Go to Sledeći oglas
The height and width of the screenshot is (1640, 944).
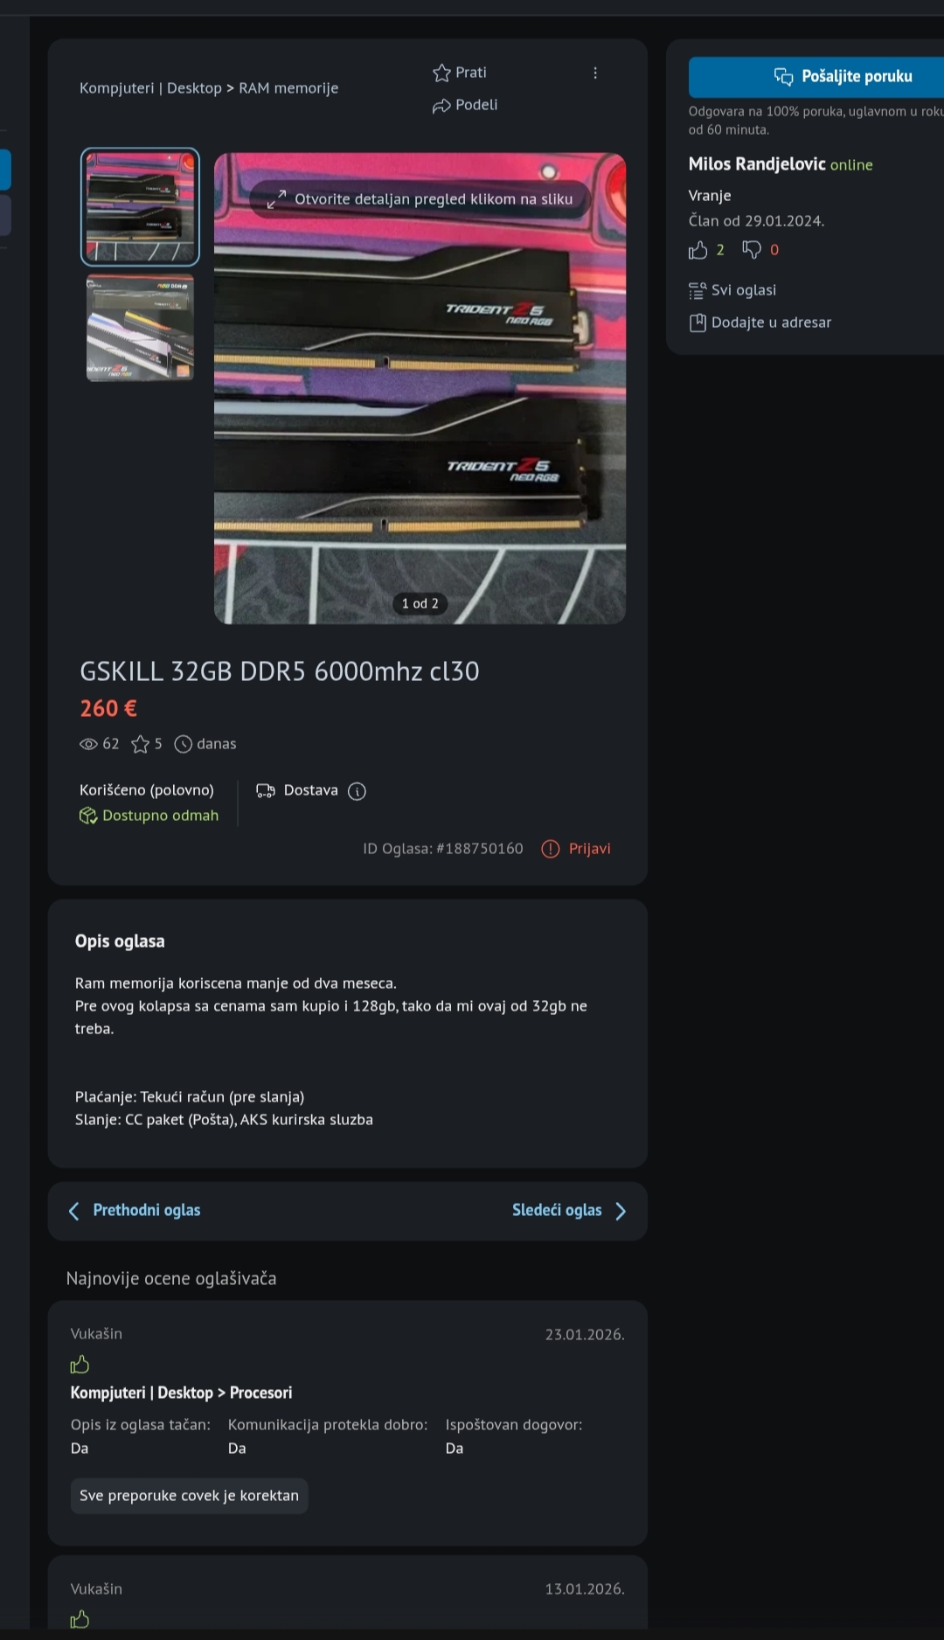tap(569, 1211)
